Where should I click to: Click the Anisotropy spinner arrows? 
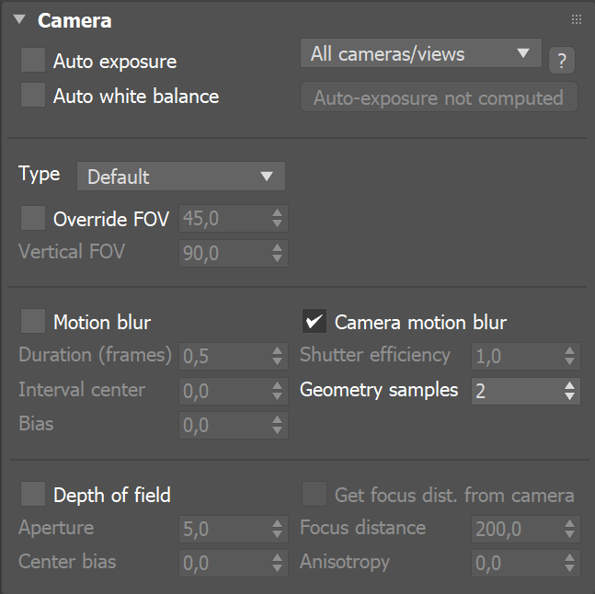point(569,563)
